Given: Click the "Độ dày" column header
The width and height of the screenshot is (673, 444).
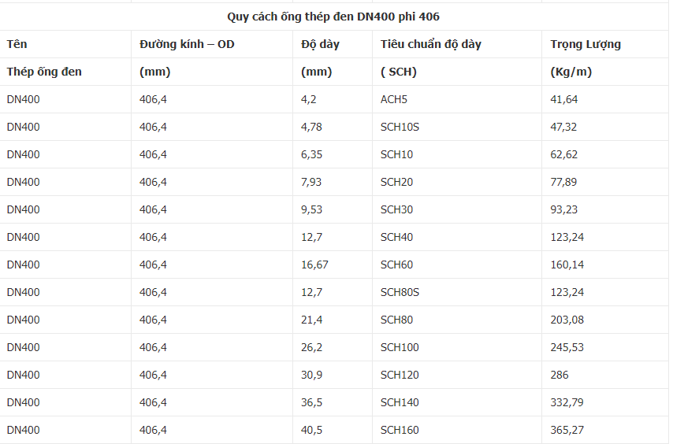Looking at the screenshot, I should point(320,44).
